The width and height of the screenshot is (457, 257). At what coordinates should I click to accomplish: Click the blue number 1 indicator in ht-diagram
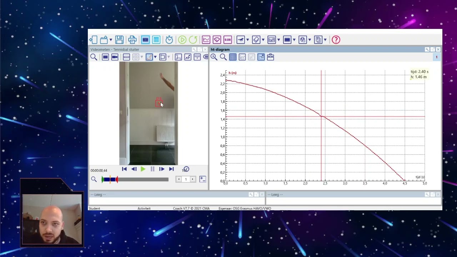click(436, 57)
